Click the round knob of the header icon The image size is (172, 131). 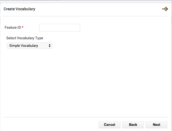166,9
